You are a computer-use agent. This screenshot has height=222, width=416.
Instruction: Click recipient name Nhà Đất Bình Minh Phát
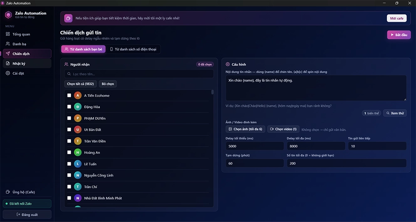coord(103,198)
